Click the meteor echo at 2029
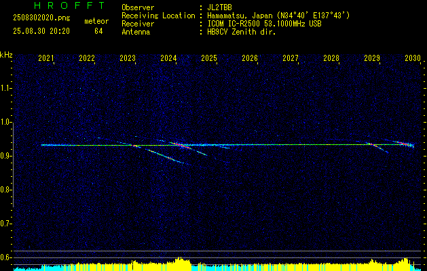The height and width of the screenshot is (271, 427). (x=377, y=147)
